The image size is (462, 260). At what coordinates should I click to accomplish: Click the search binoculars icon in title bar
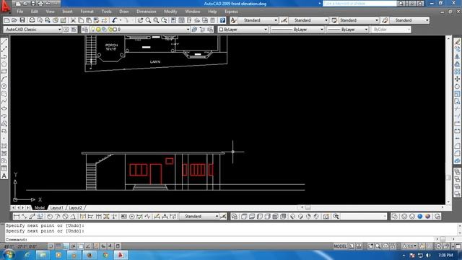coord(401,3)
